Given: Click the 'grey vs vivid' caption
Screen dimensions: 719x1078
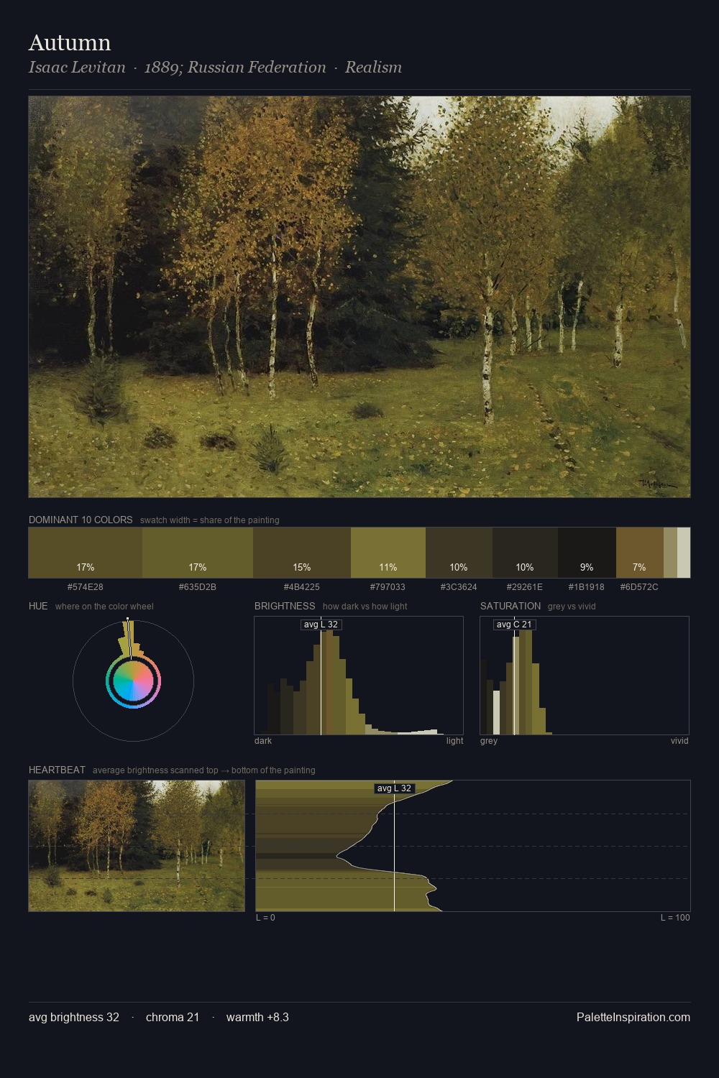Looking at the screenshot, I should (572, 607).
